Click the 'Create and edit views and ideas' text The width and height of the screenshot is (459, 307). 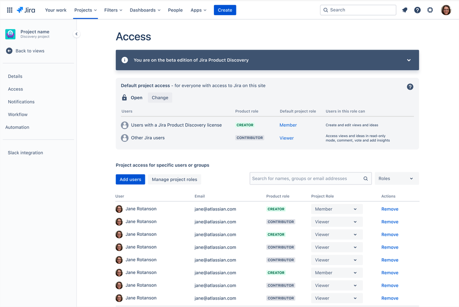click(x=352, y=125)
